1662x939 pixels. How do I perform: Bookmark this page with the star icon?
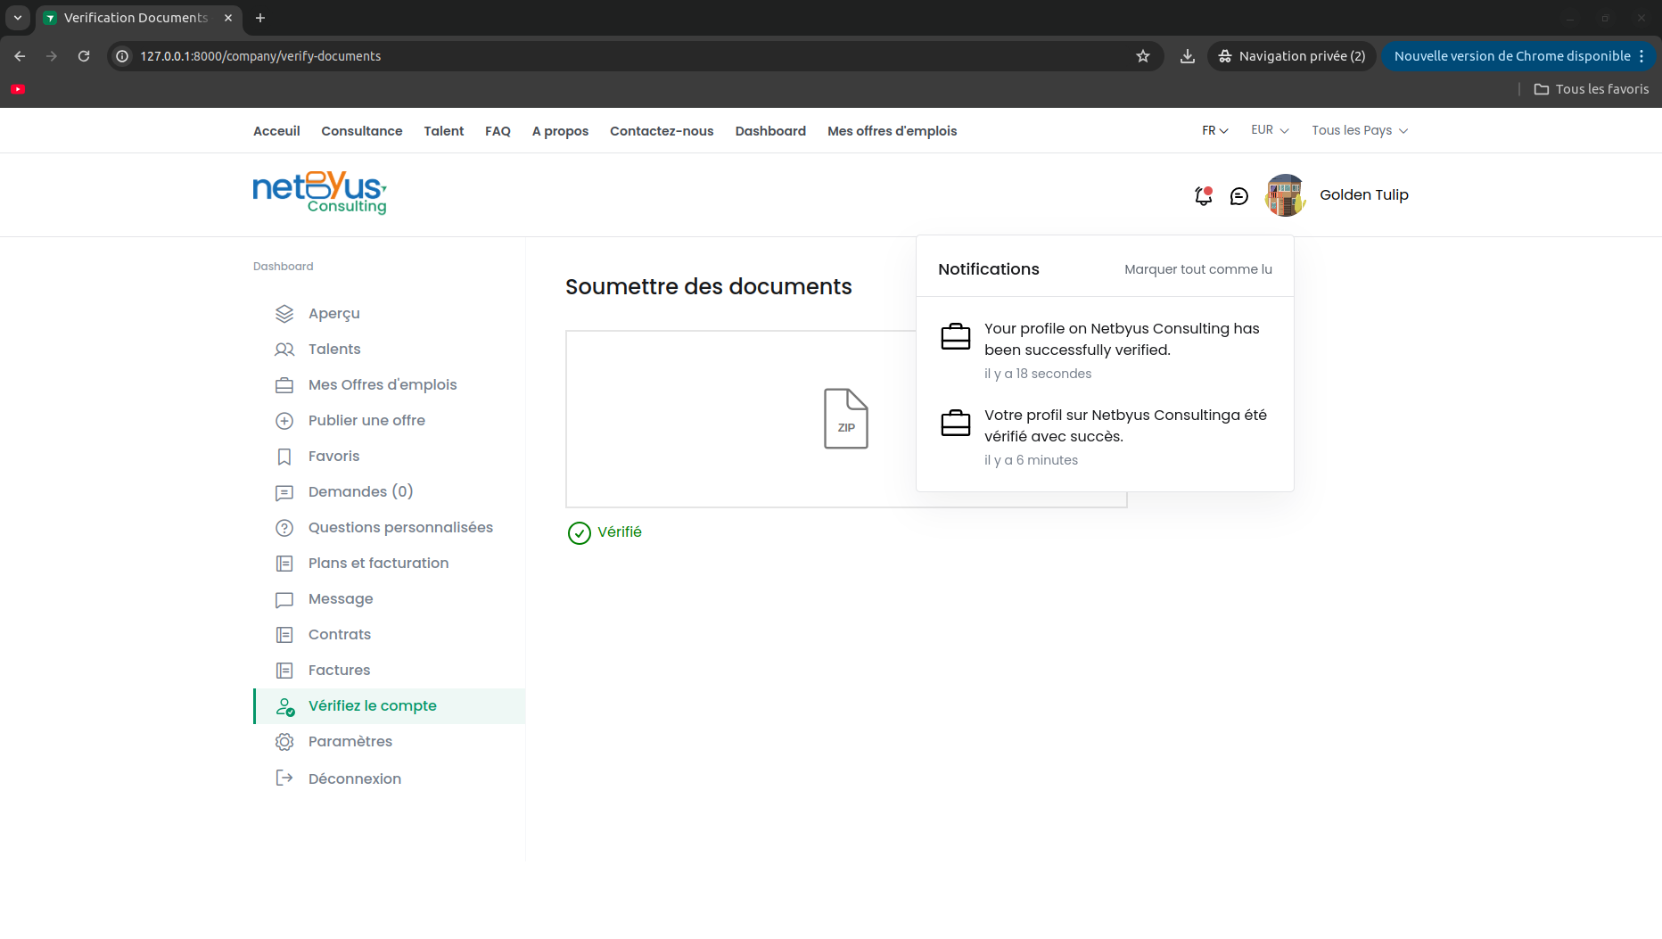click(x=1143, y=56)
